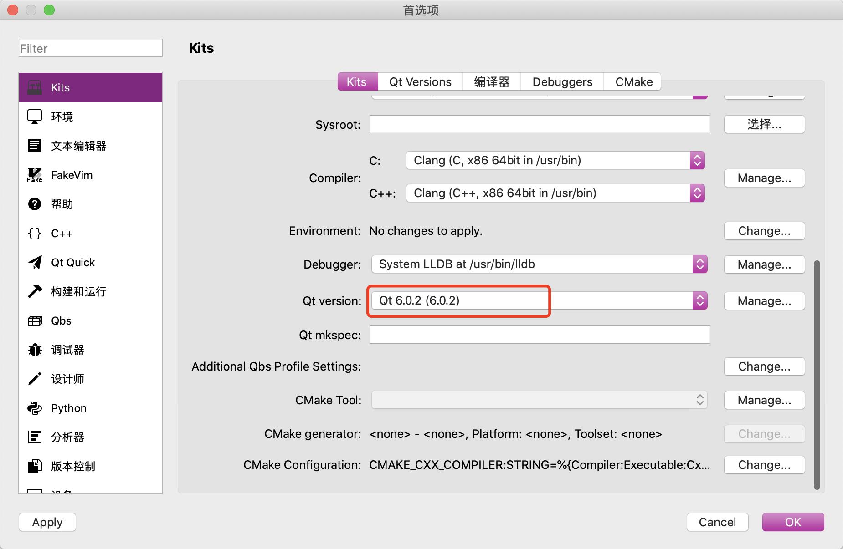843x549 pixels.
Task: Click the Qbs grid icon
Action: 35,321
